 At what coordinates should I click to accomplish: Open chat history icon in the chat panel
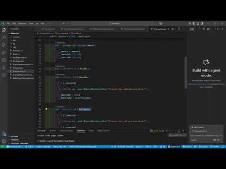coord(204,29)
